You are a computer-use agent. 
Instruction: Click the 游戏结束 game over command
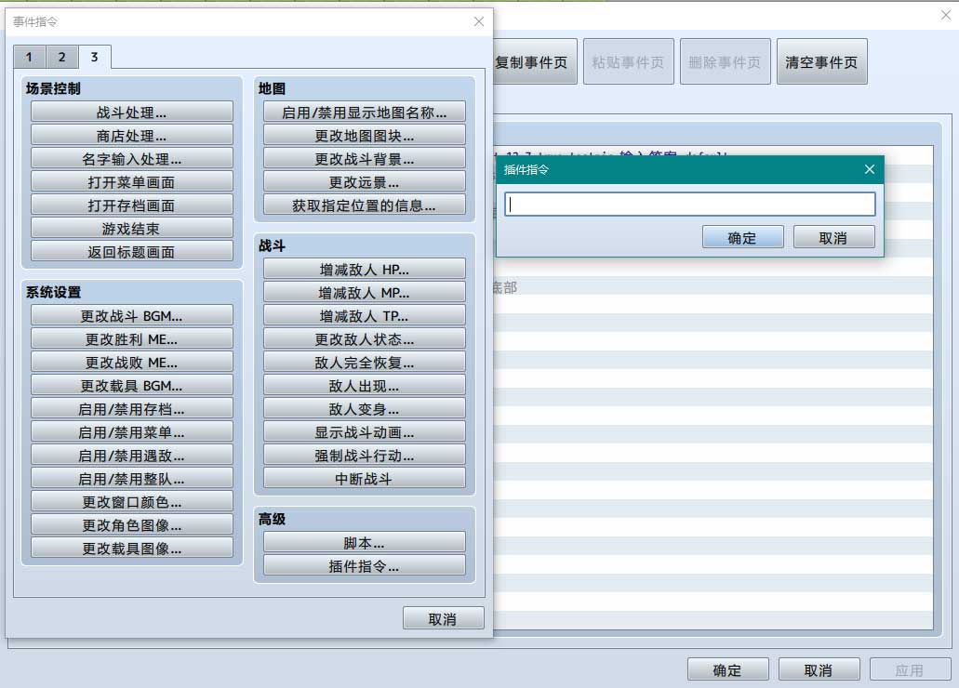pos(131,228)
